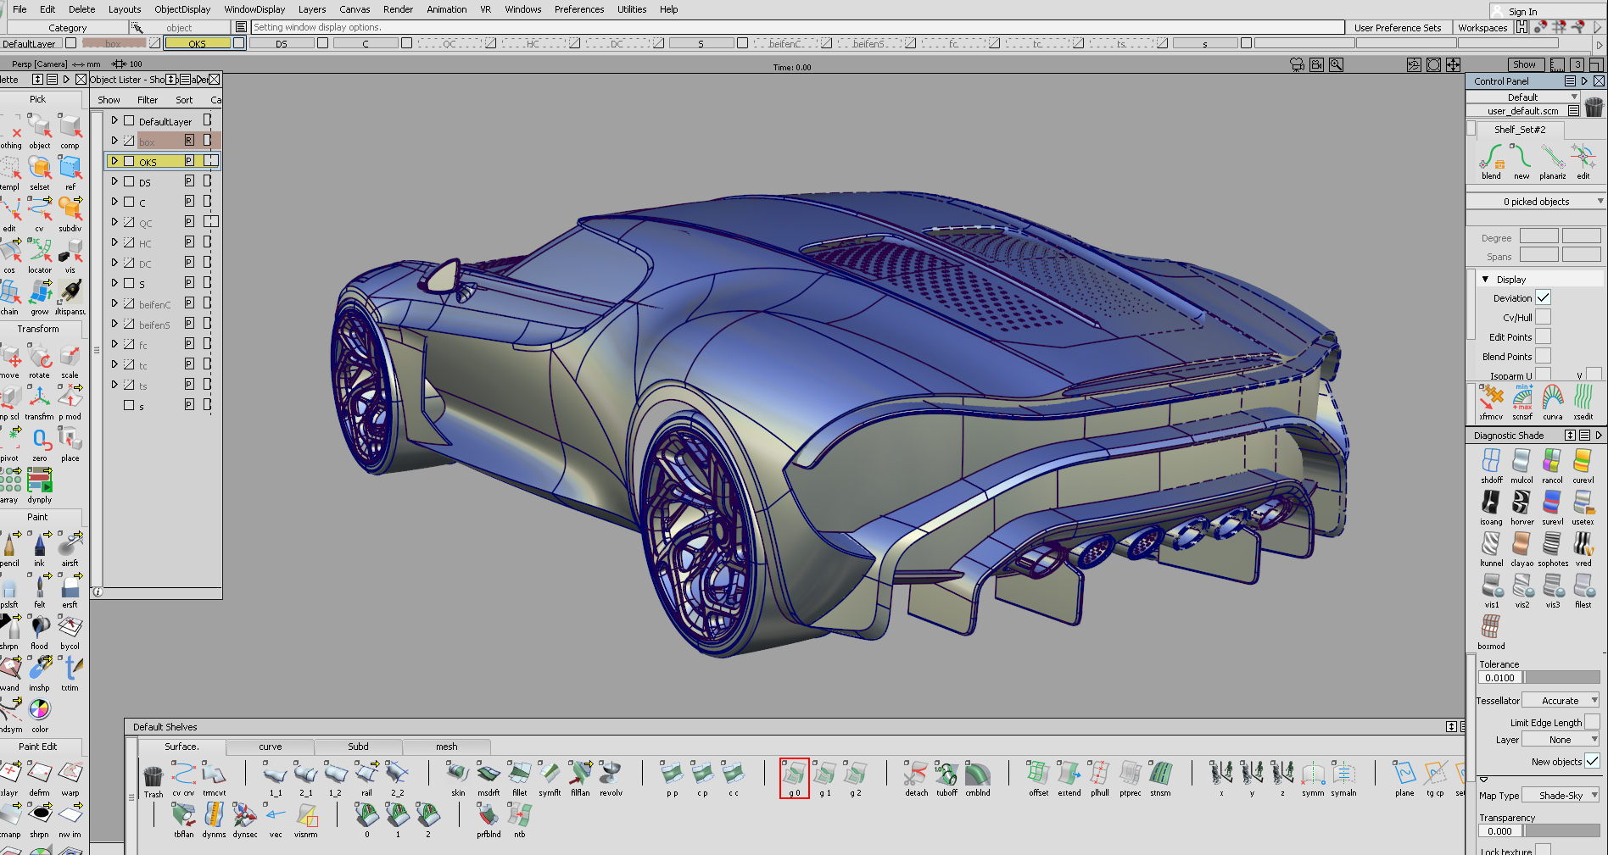
Task: Switch to the mesh shelf tab
Action: [x=446, y=747]
